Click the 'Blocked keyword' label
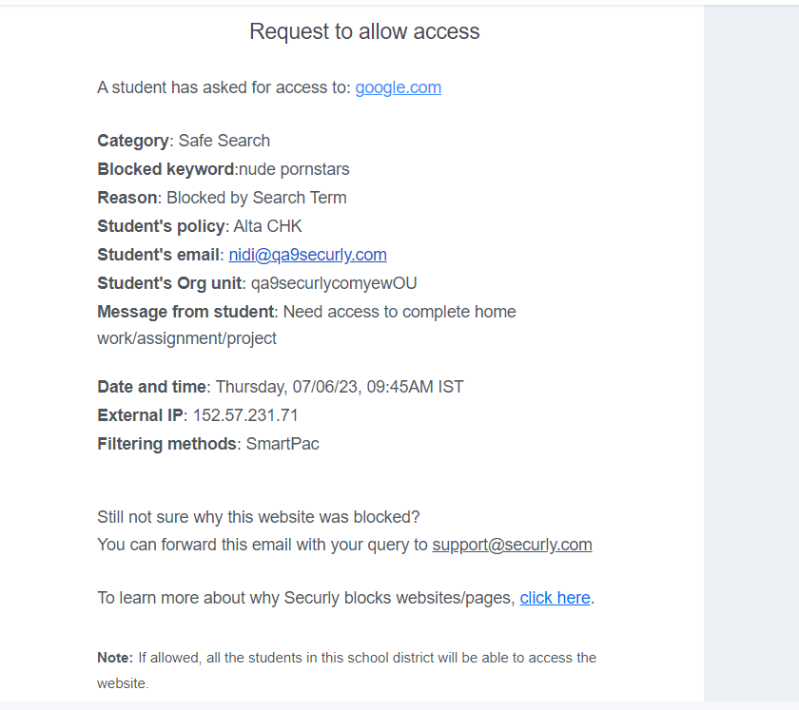799x710 pixels. click(x=166, y=169)
